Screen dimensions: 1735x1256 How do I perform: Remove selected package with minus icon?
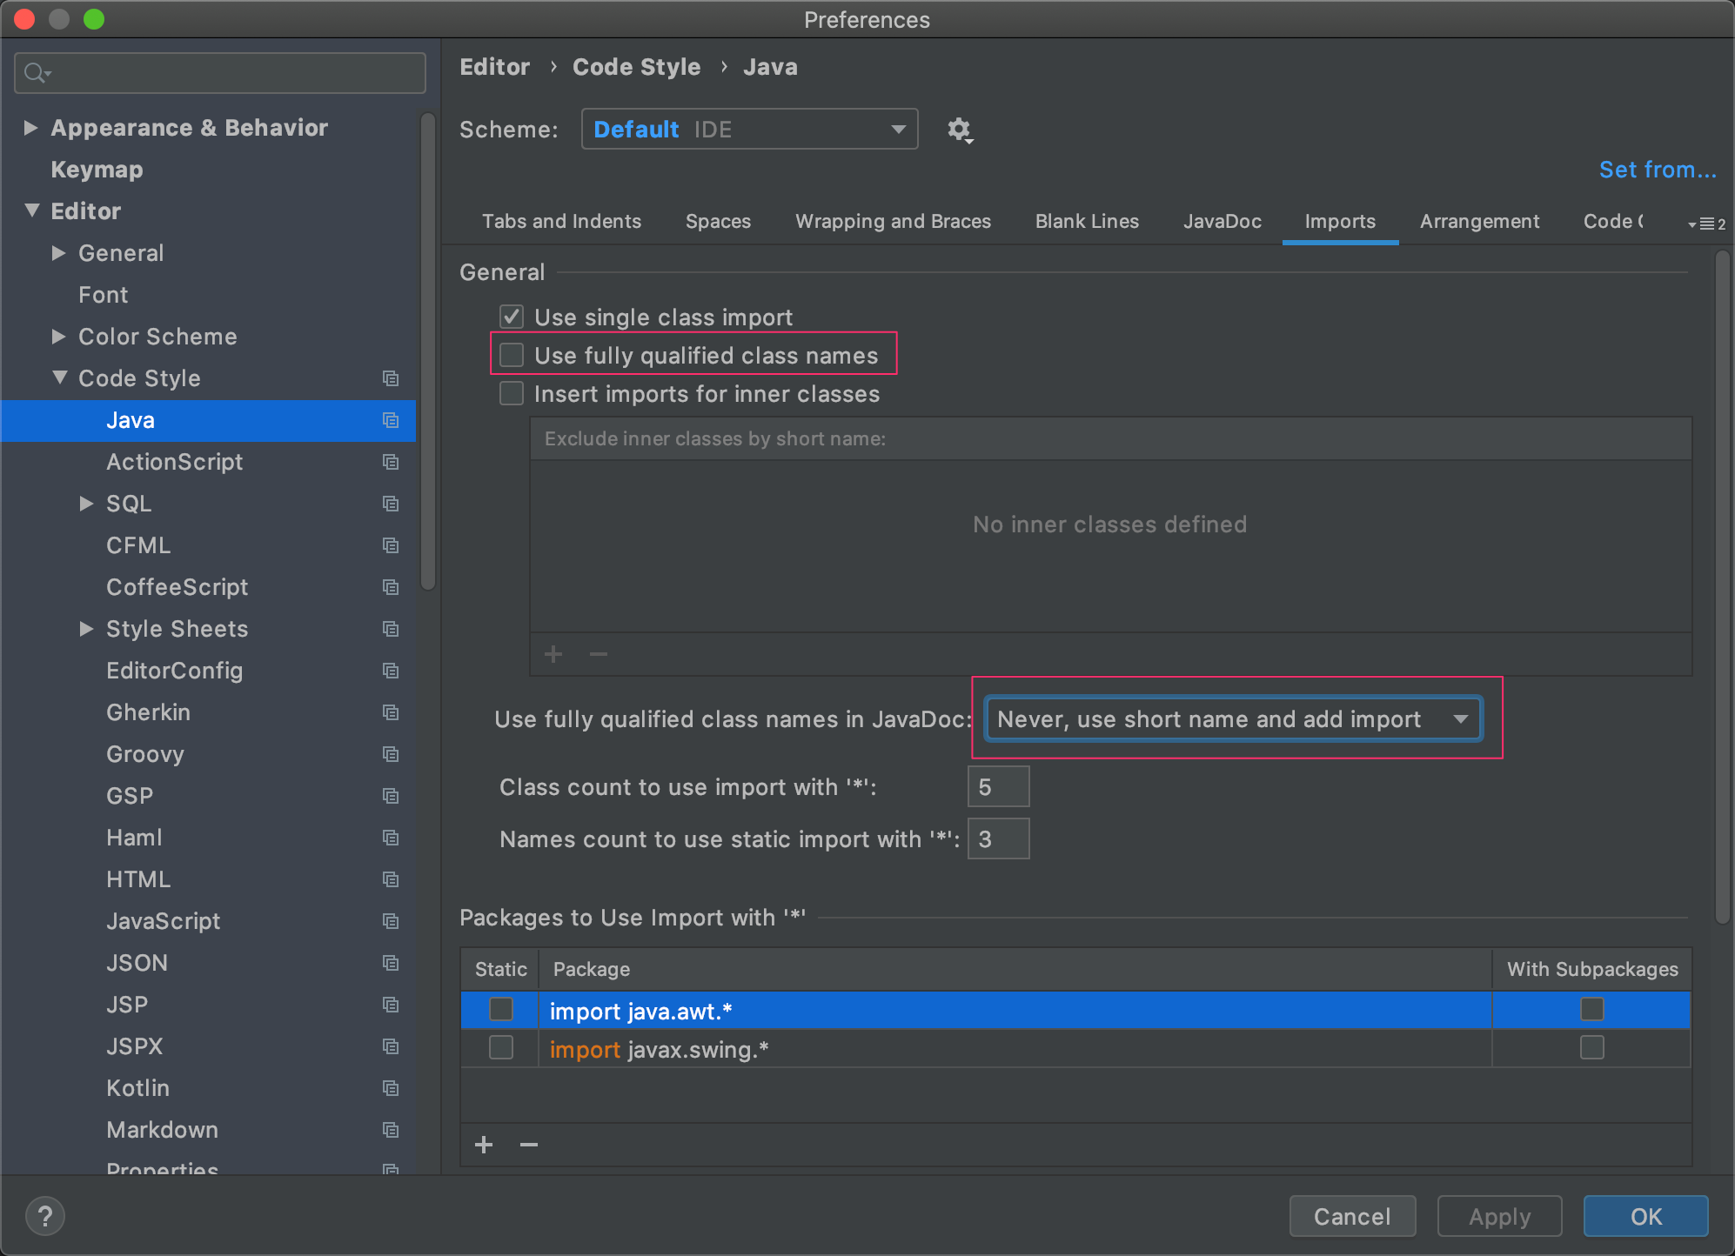(x=529, y=1145)
